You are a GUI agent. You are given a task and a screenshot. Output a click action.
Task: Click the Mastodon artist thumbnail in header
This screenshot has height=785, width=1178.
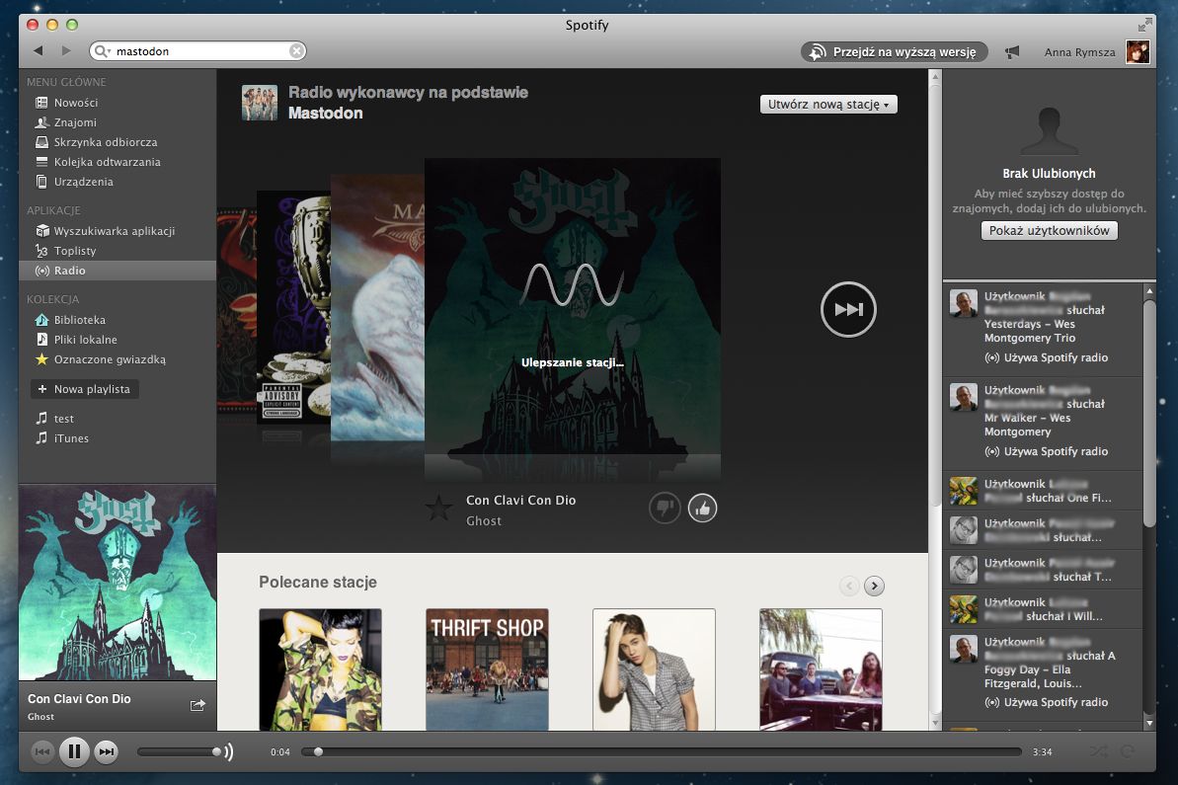point(259,103)
